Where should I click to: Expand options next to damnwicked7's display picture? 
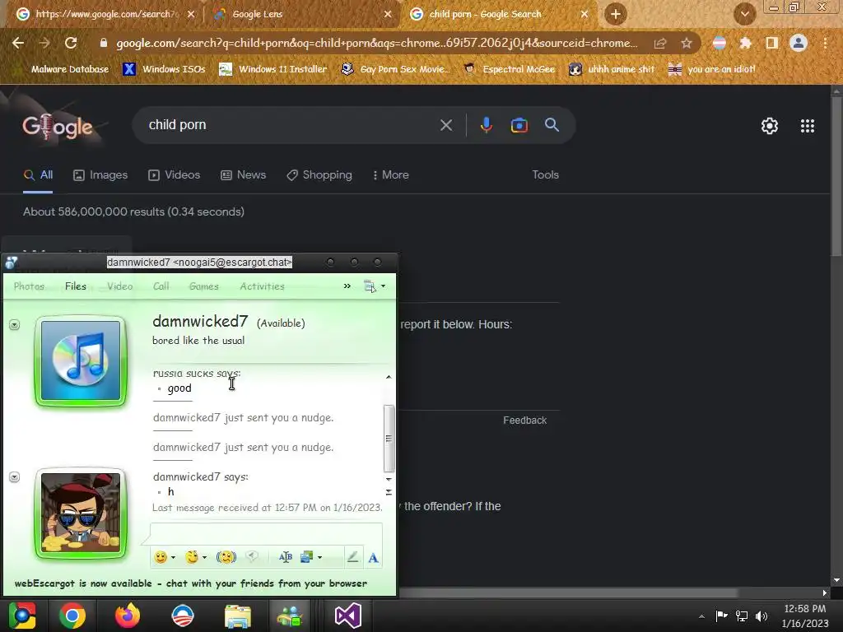coord(15,324)
